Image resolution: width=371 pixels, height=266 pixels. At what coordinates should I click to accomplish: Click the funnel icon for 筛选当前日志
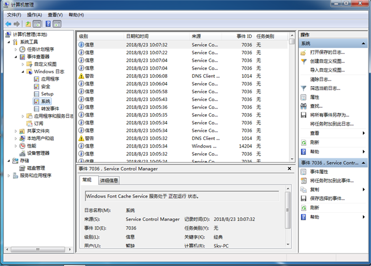point(303,88)
